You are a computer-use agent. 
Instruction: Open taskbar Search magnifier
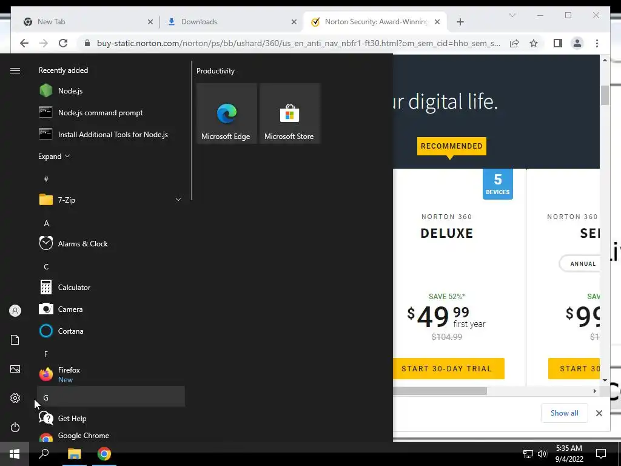pyautogui.click(x=44, y=454)
